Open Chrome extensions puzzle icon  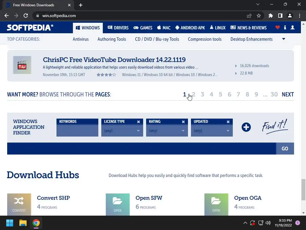[x=271, y=16]
